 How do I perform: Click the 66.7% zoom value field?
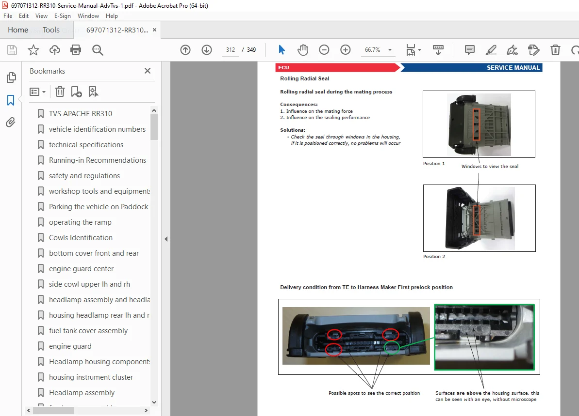point(373,50)
